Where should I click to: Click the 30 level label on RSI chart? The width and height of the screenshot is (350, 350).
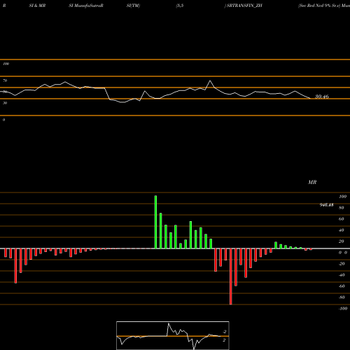pyautogui.click(x=5, y=103)
